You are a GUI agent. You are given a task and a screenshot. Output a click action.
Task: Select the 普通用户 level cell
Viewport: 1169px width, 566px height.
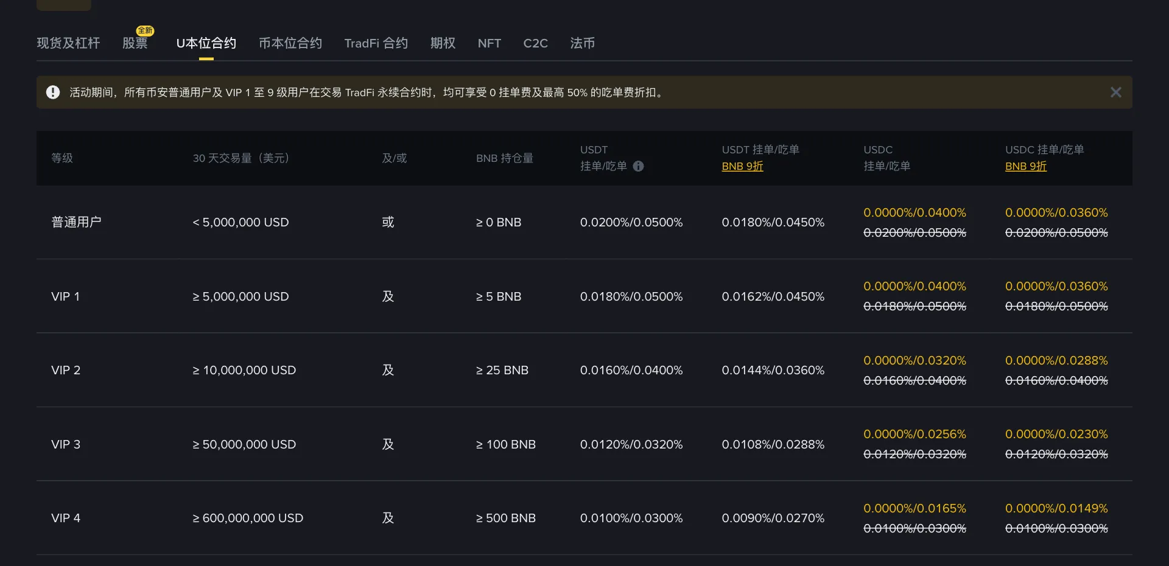point(76,222)
